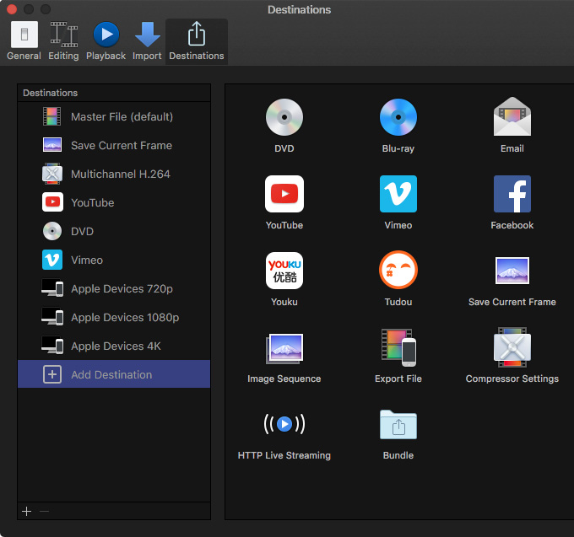Click the Image Sequence icon
Viewport: 574px width, 537px height.
(x=284, y=348)
